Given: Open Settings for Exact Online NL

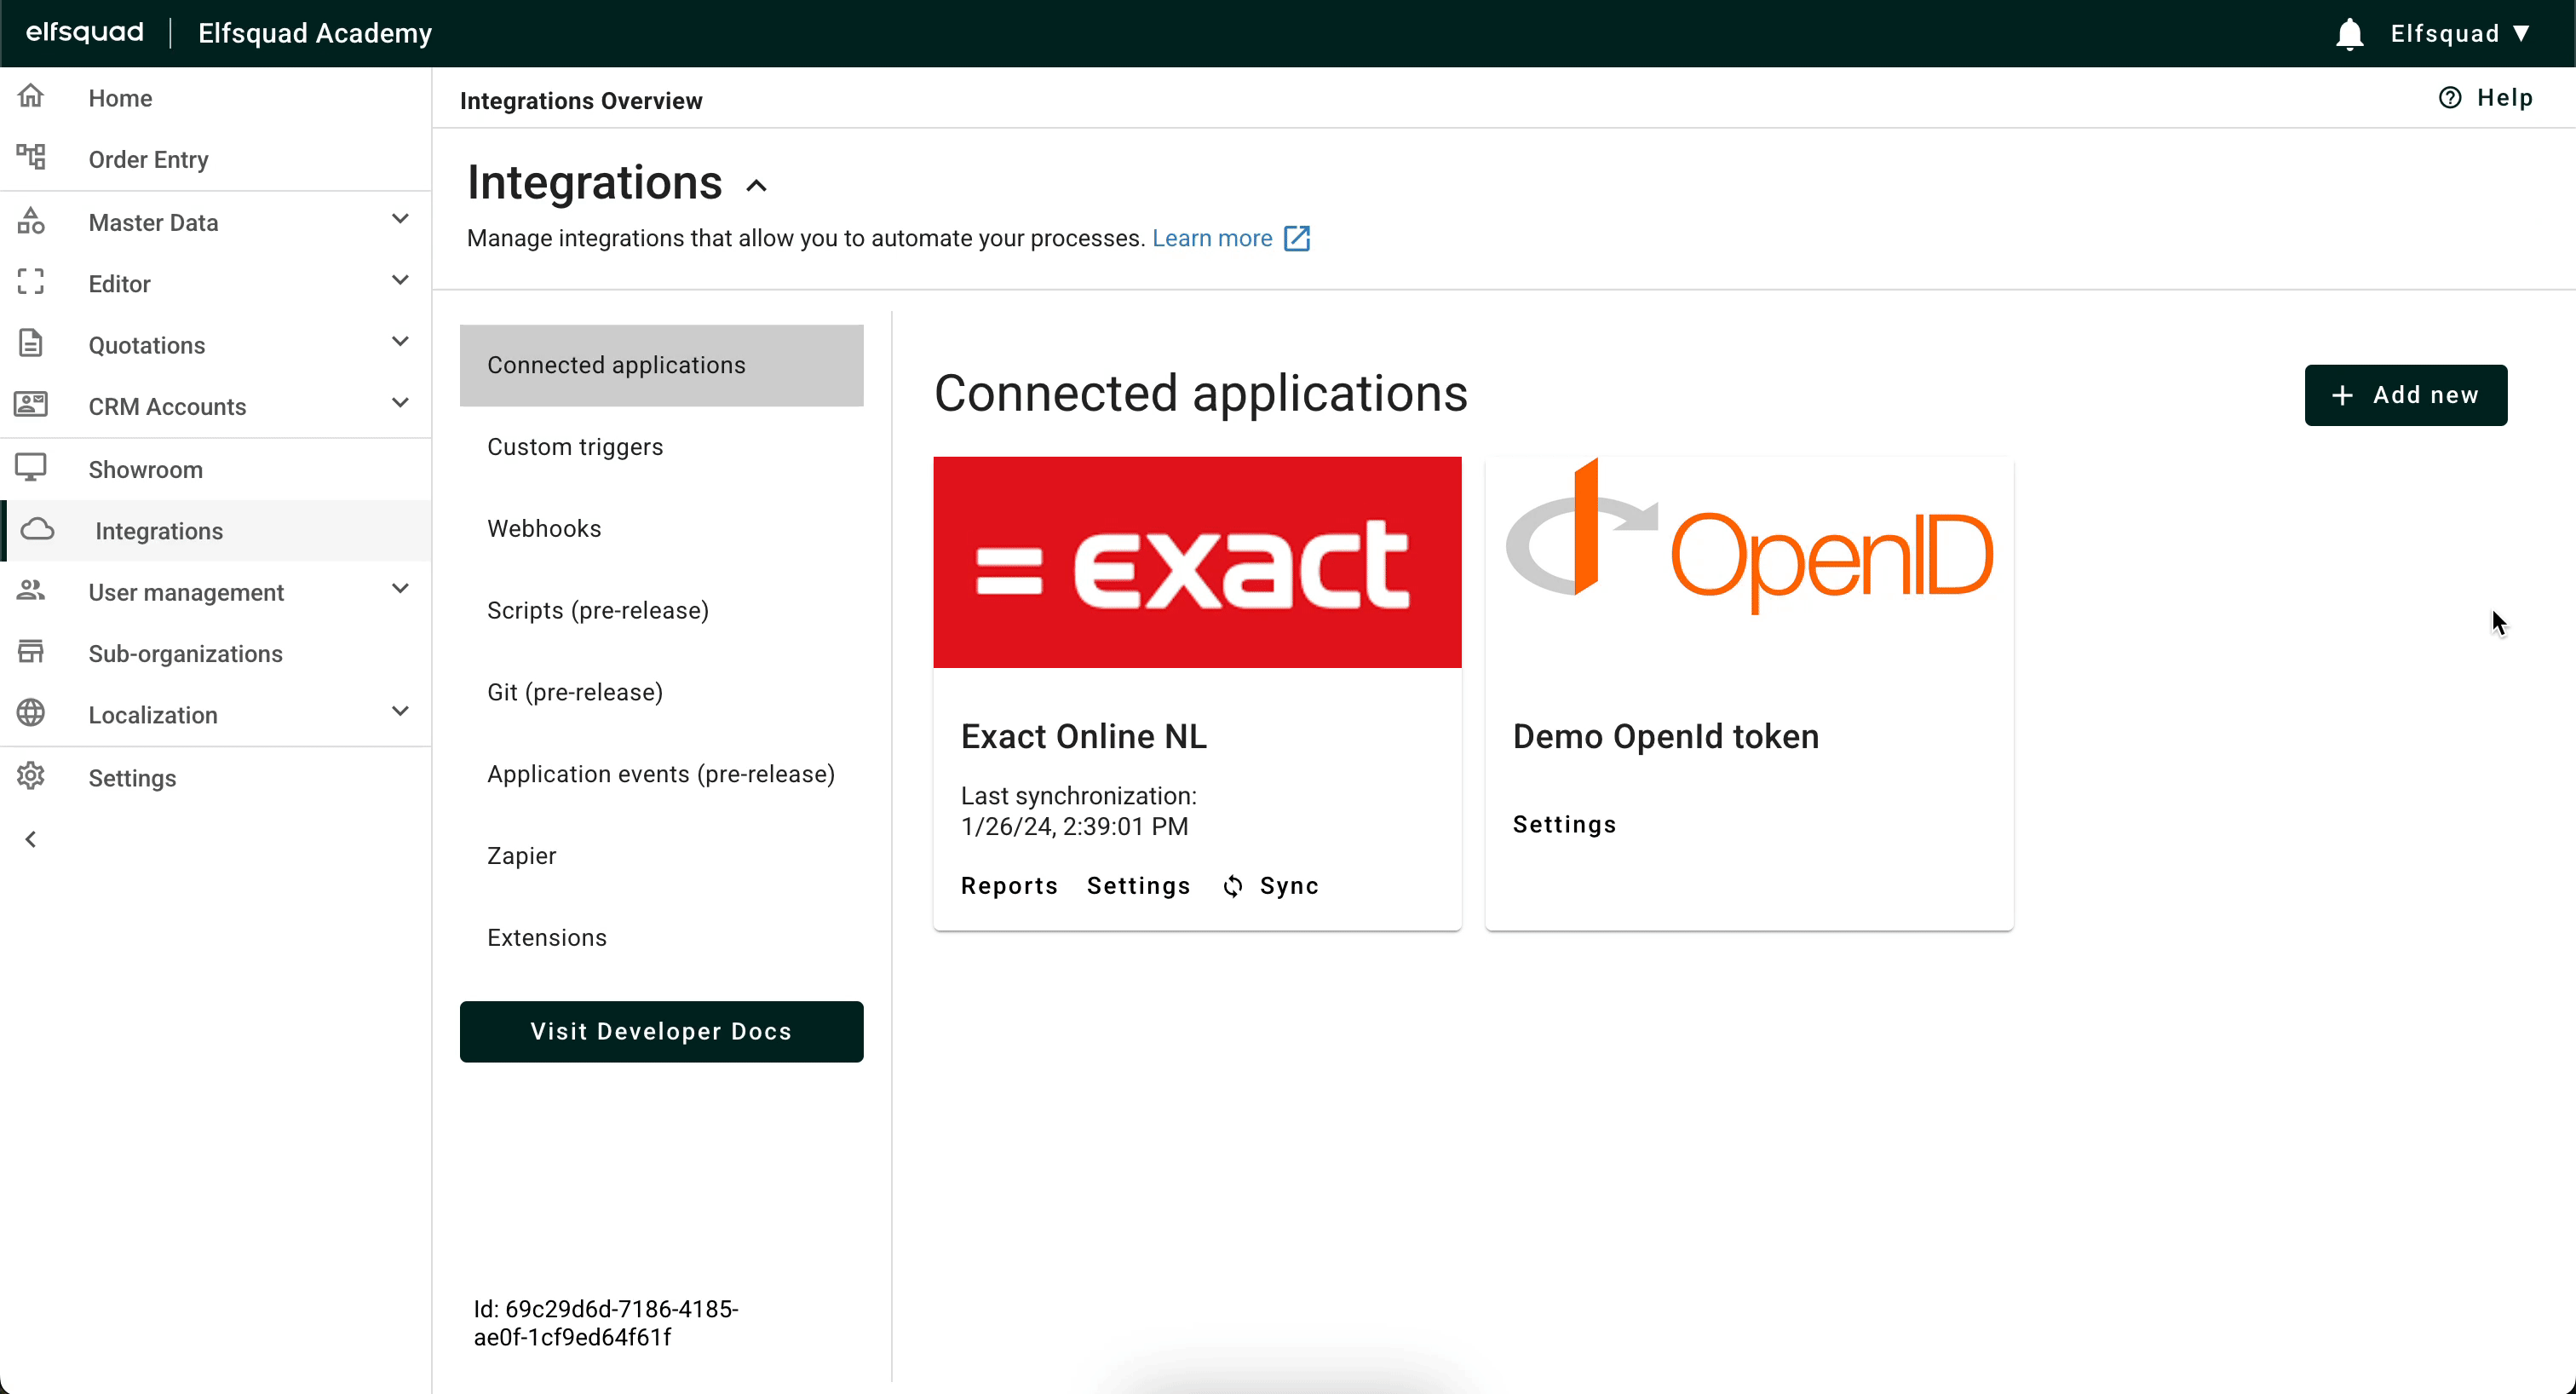Looking at the screenshot, I should tap(1138, 886).
